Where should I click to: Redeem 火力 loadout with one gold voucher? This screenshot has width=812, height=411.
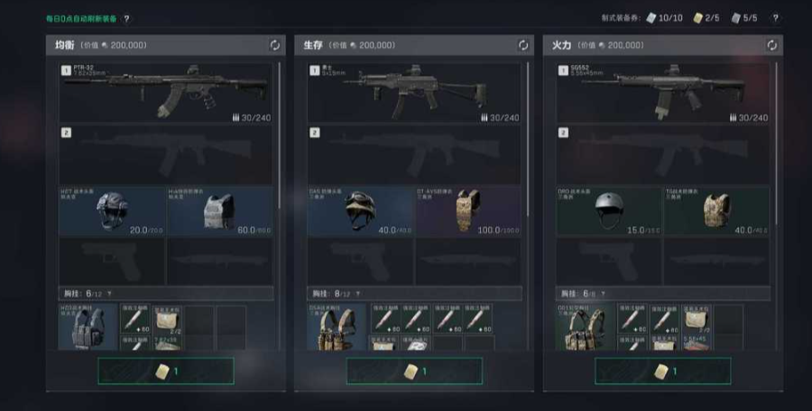[663, 371]
